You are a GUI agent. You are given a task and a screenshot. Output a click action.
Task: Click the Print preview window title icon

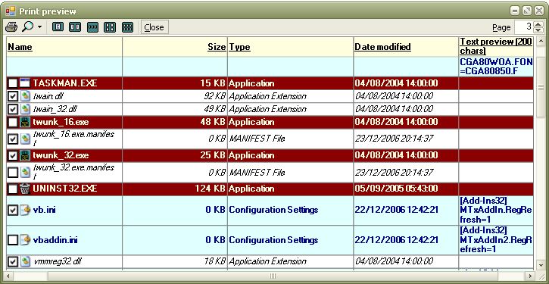tap(11, 11)
